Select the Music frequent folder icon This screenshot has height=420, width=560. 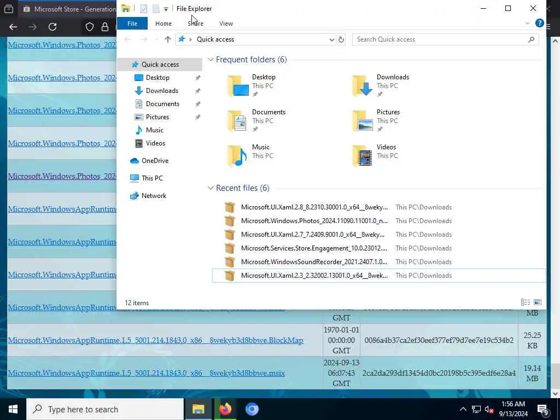click(x=238, y=156)
